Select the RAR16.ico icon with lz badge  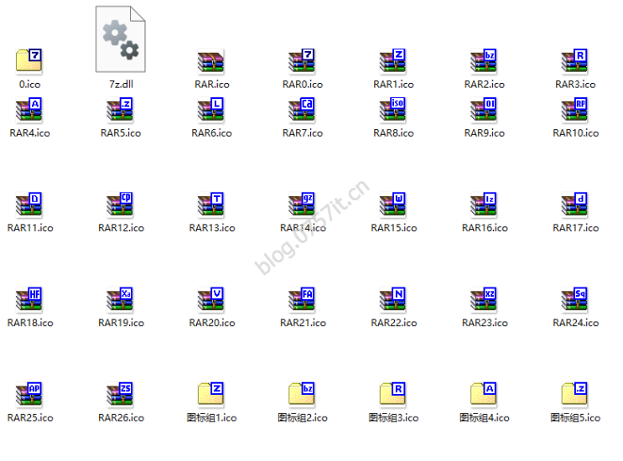click(x=484, y=205)
